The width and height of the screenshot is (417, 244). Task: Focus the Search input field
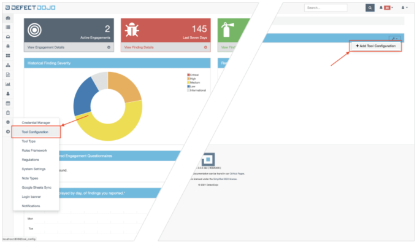pos(326,8)
